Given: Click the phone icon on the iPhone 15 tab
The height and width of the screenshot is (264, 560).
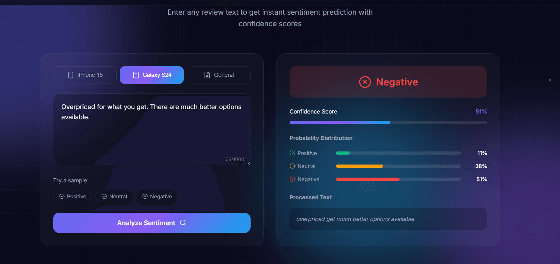Looking at the screenshot, I should click(x=71, y=75).
